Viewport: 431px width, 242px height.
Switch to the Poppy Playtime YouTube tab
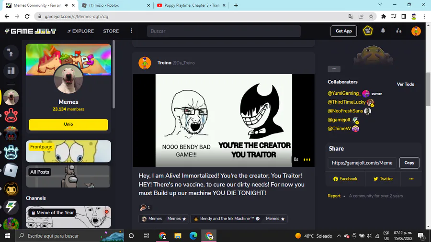coord(191,5)
